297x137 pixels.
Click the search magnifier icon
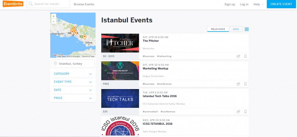tap(30, 4)
